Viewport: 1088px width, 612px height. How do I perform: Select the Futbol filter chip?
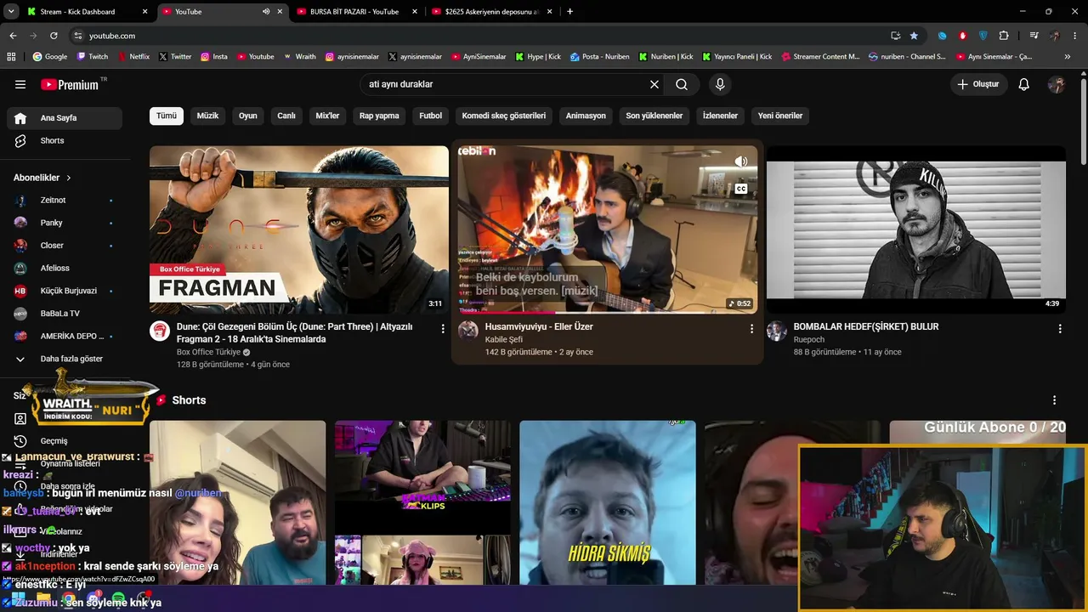point(431,116)
